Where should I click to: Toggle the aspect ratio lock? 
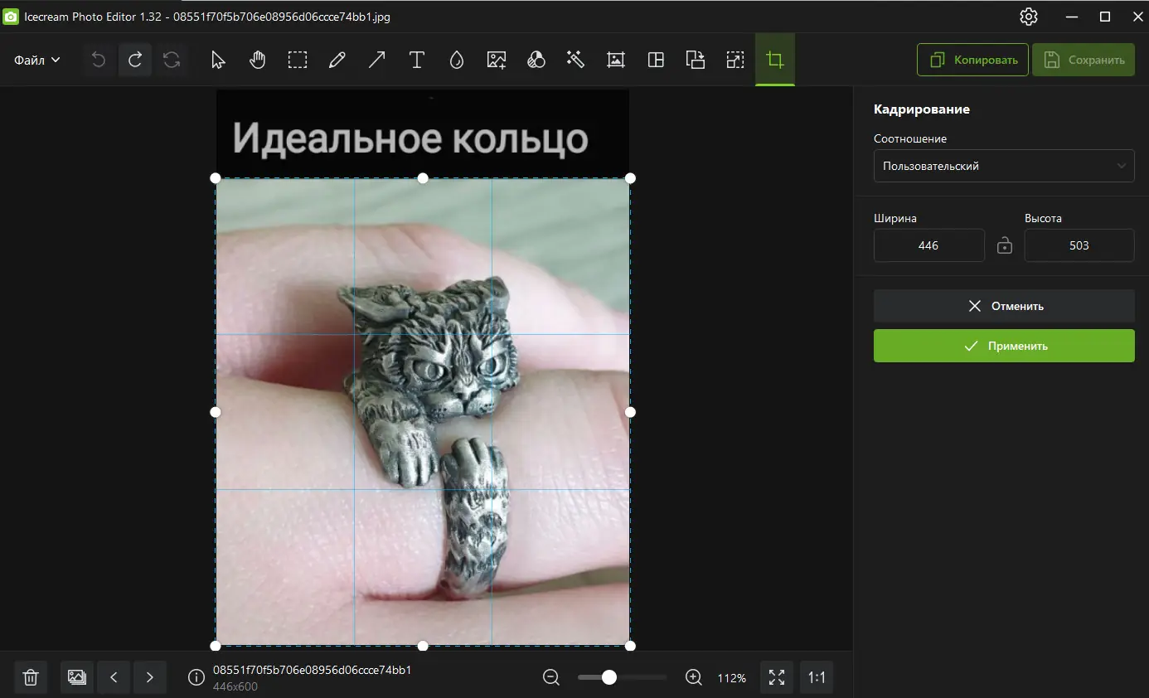(1004, 245)
